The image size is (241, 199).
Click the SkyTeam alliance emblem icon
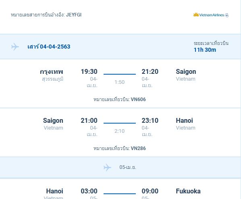[226, 15]
